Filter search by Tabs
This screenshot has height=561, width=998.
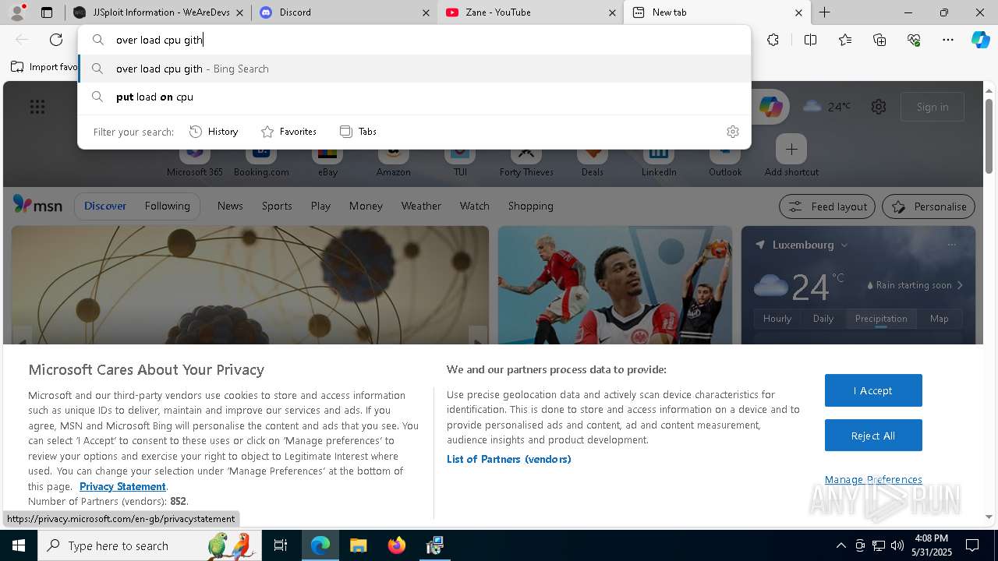359,132
